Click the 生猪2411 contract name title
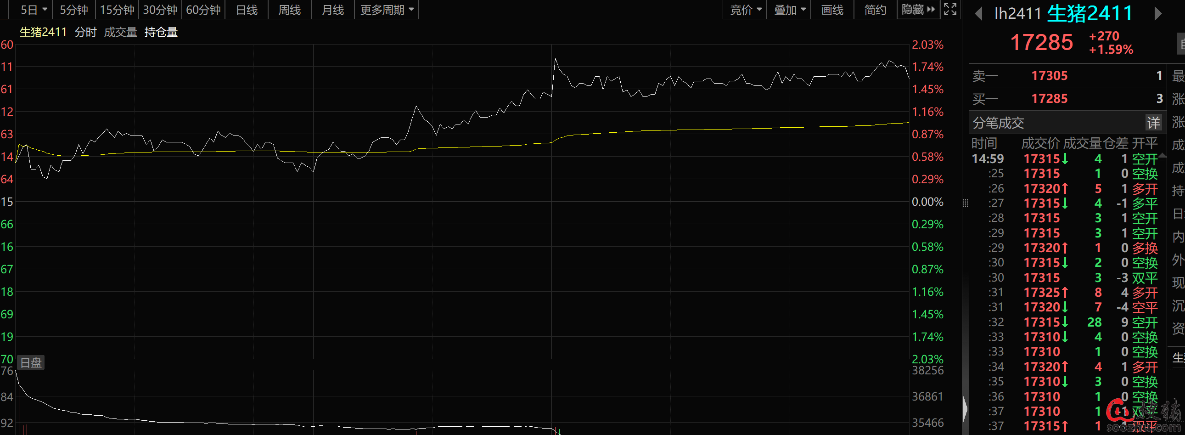This screenshot has height=435, width=1185. (x=1090, y=13)
